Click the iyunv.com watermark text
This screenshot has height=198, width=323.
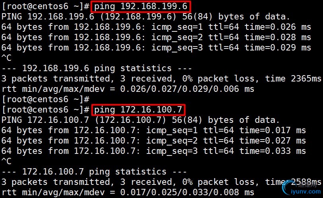pyautogui.click(x=305, y=192)
